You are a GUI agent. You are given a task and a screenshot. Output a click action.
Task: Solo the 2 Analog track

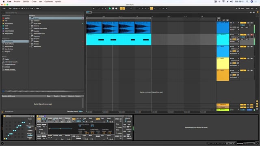point(248,35)
